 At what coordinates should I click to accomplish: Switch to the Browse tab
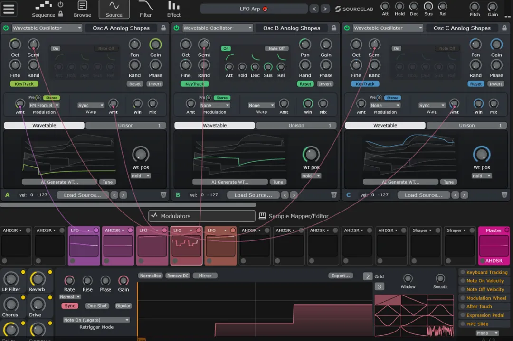(x=83, y=9)
